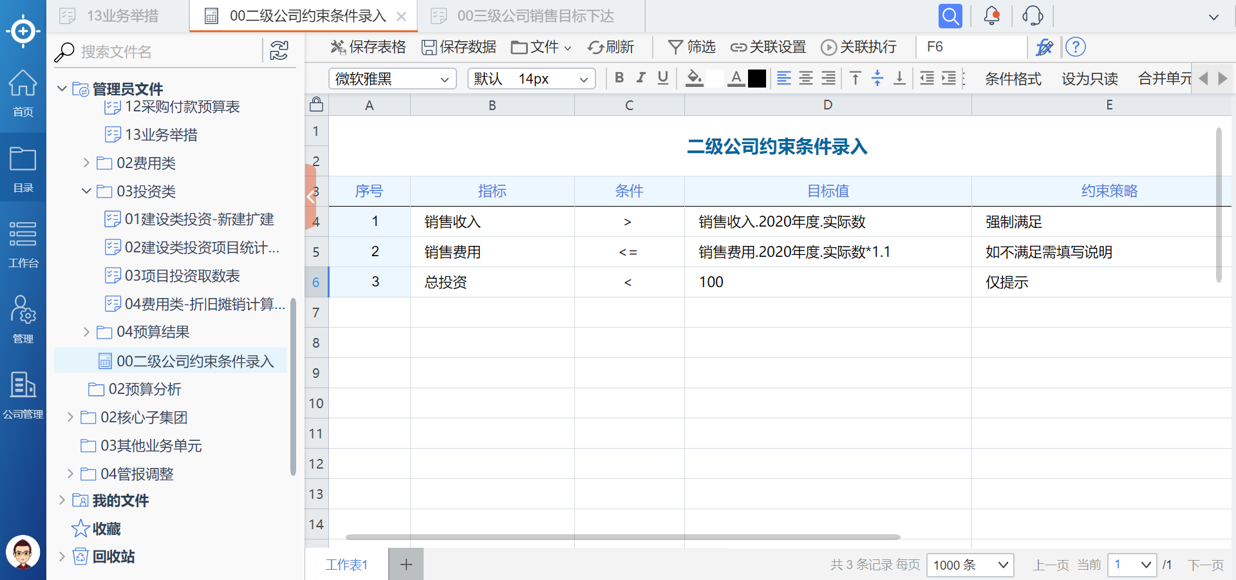Toggle bold formatting

pyautogui.click(x=619, y=79)
